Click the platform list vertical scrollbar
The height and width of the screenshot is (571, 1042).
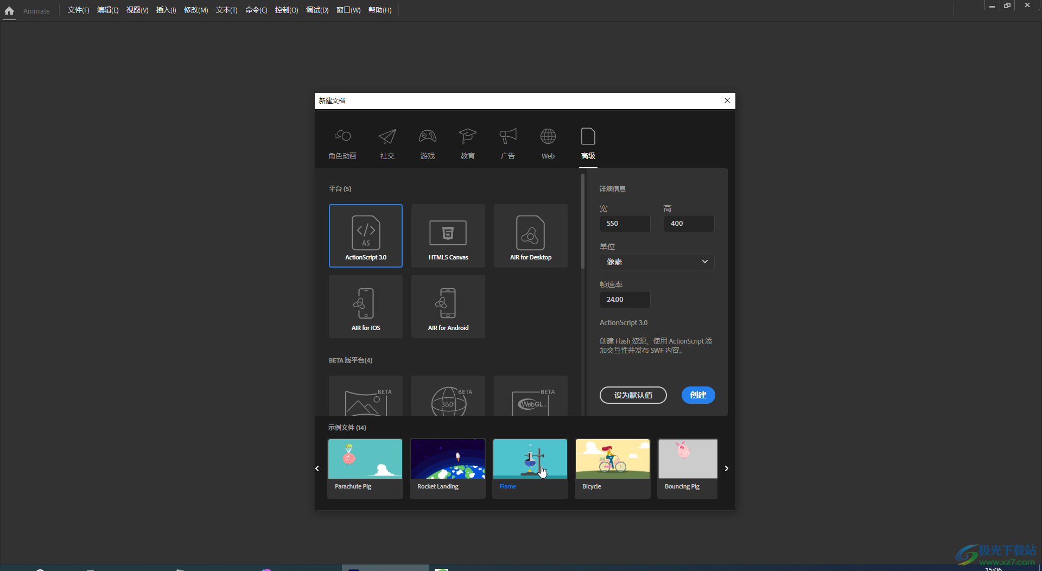point(583,221)
